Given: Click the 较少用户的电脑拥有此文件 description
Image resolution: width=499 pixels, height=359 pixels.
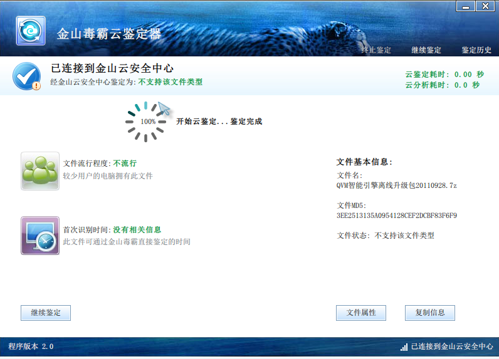Looking at the screenshot, I should pyautogui.click(x=108, y=176).
